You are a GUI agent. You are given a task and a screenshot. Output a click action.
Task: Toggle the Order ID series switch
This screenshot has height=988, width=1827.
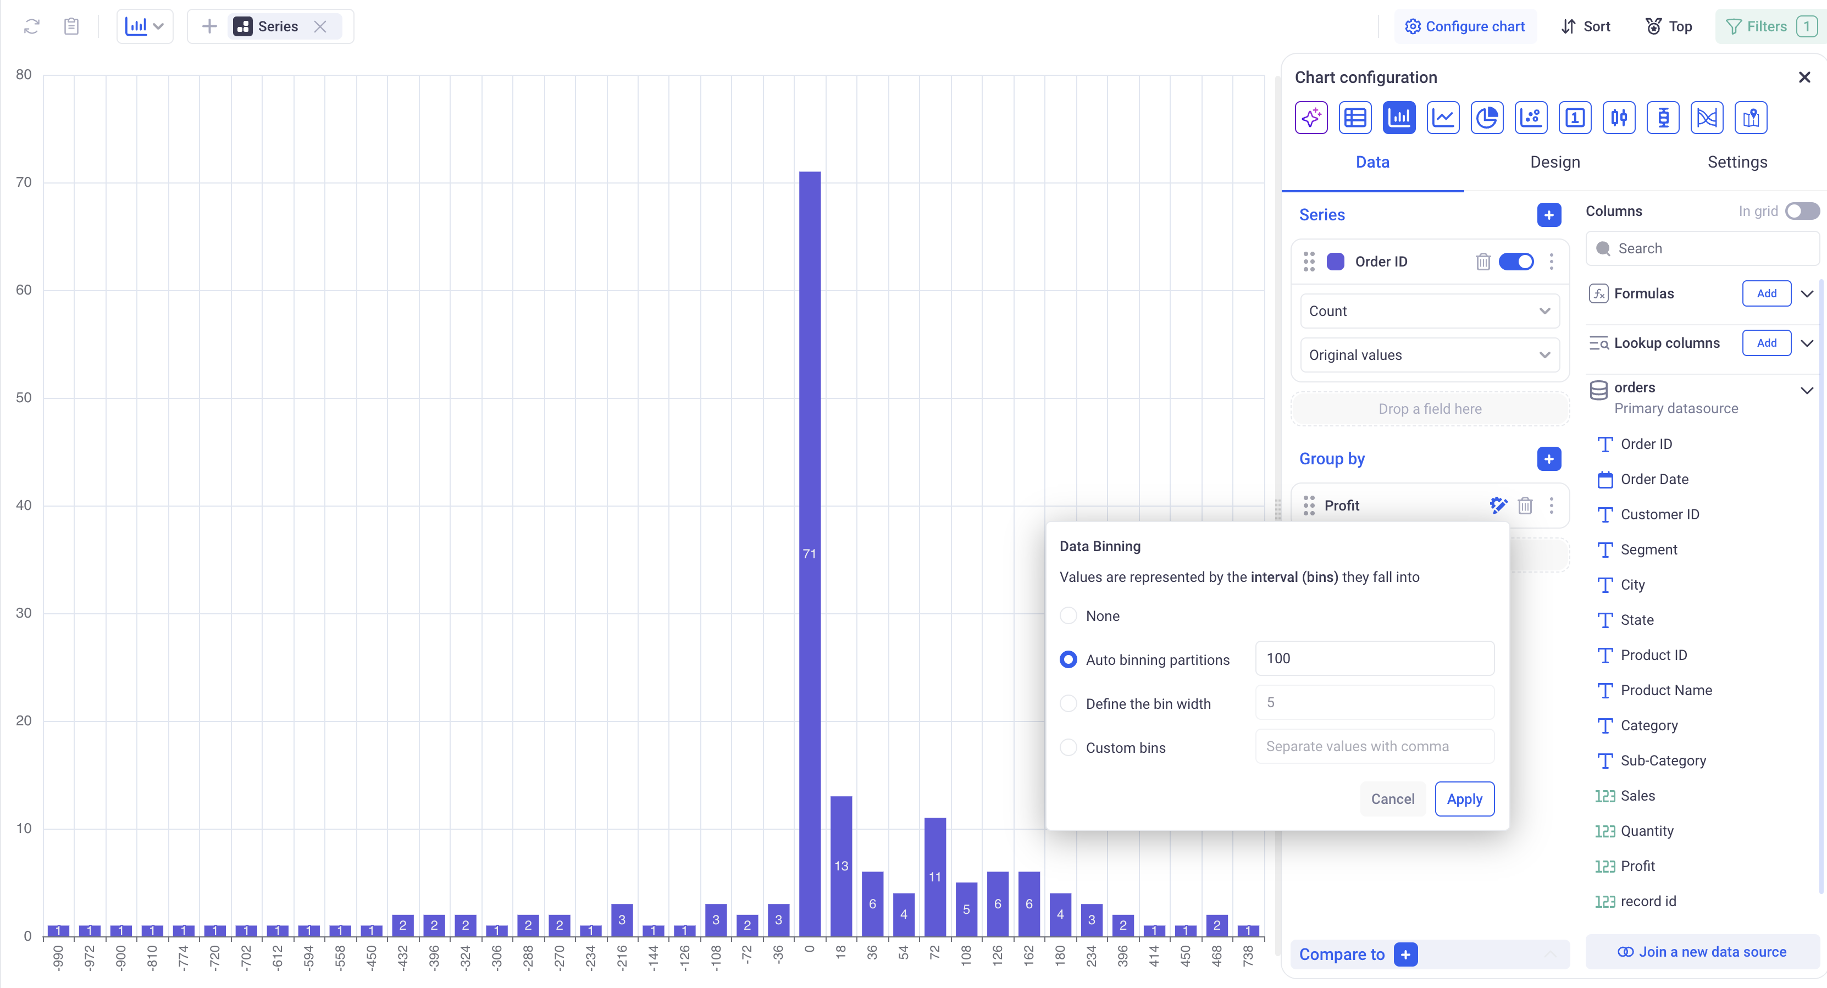(1516, 262)
